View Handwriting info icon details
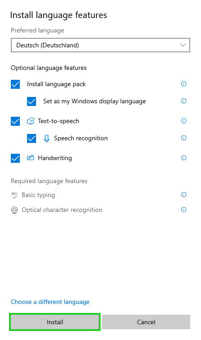Viewport: 201px width, 340px height. click(x=183, y=158)
